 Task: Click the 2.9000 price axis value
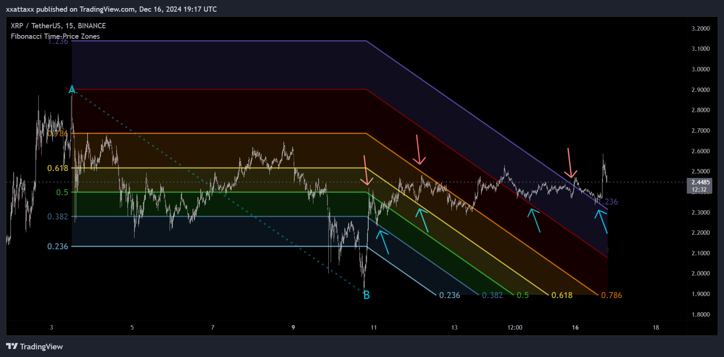[x=701, y=90]
